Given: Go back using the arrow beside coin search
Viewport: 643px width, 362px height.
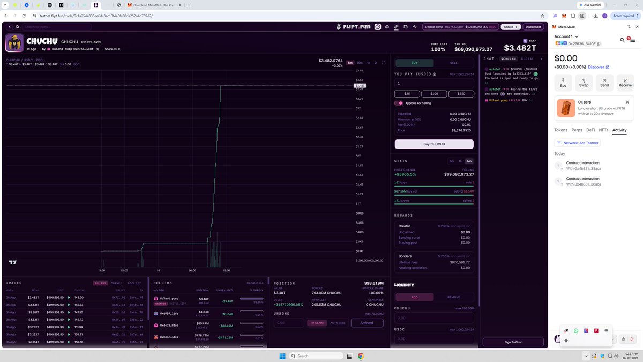Looking at the screenshot, I should (x=10, y=27).
